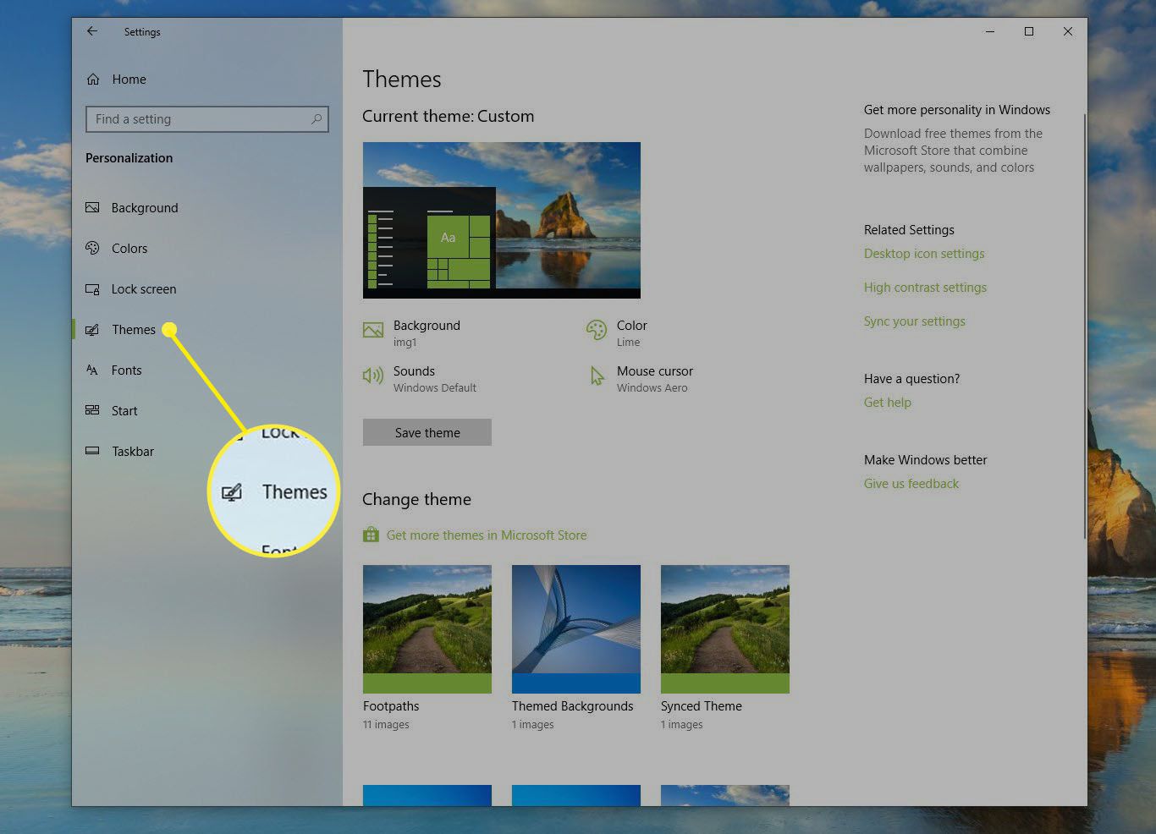Open Mouse cursor Windows Aero setting

641,378
